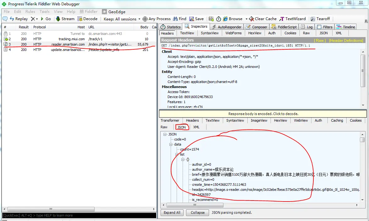Select session 3 JSON icon
The height and width of the screenshot is (221, 369).
pyautogui.click(x=6, y=44)
